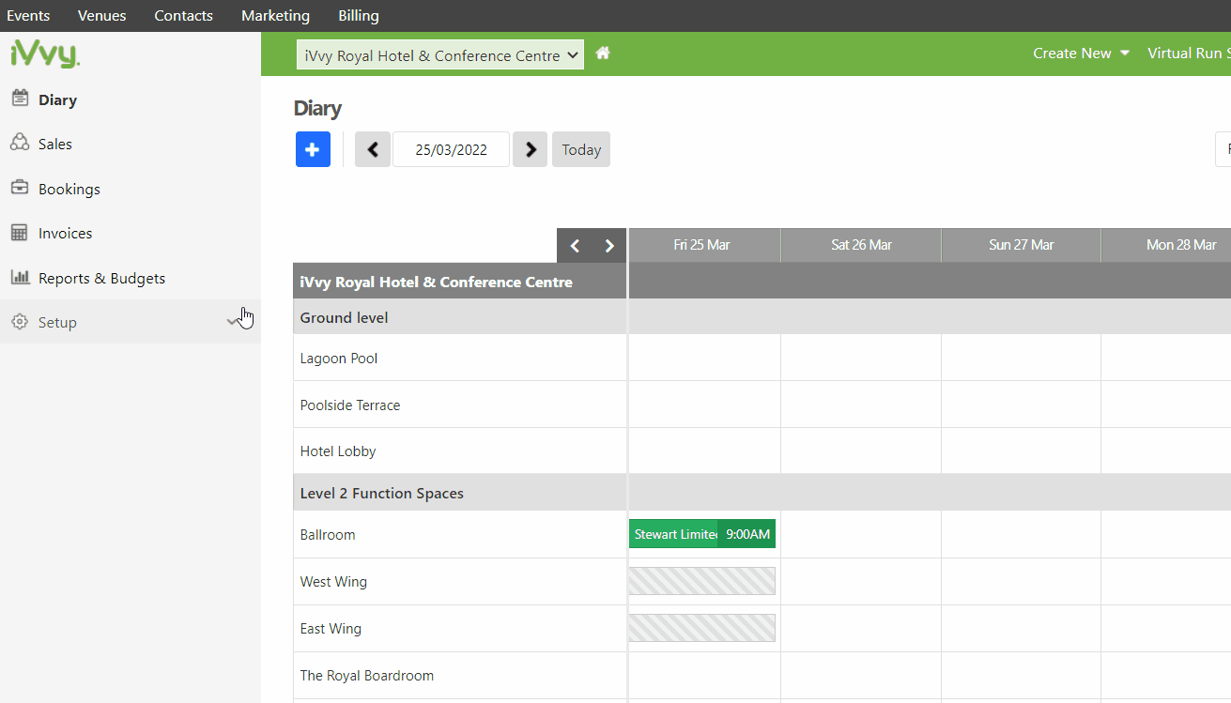The height and width of the screenshot is (703, 1231).
Task: Select the Poolside Terrace space row
Action: tap(460, 405)
